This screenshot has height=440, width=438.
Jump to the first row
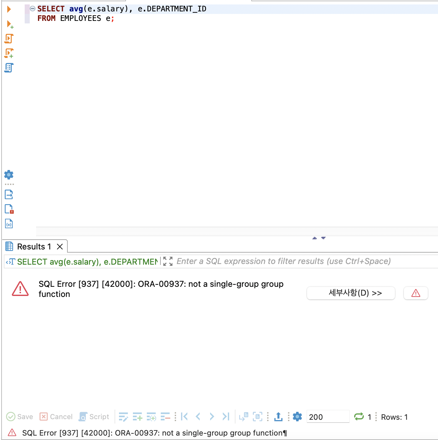pos(184,417)
